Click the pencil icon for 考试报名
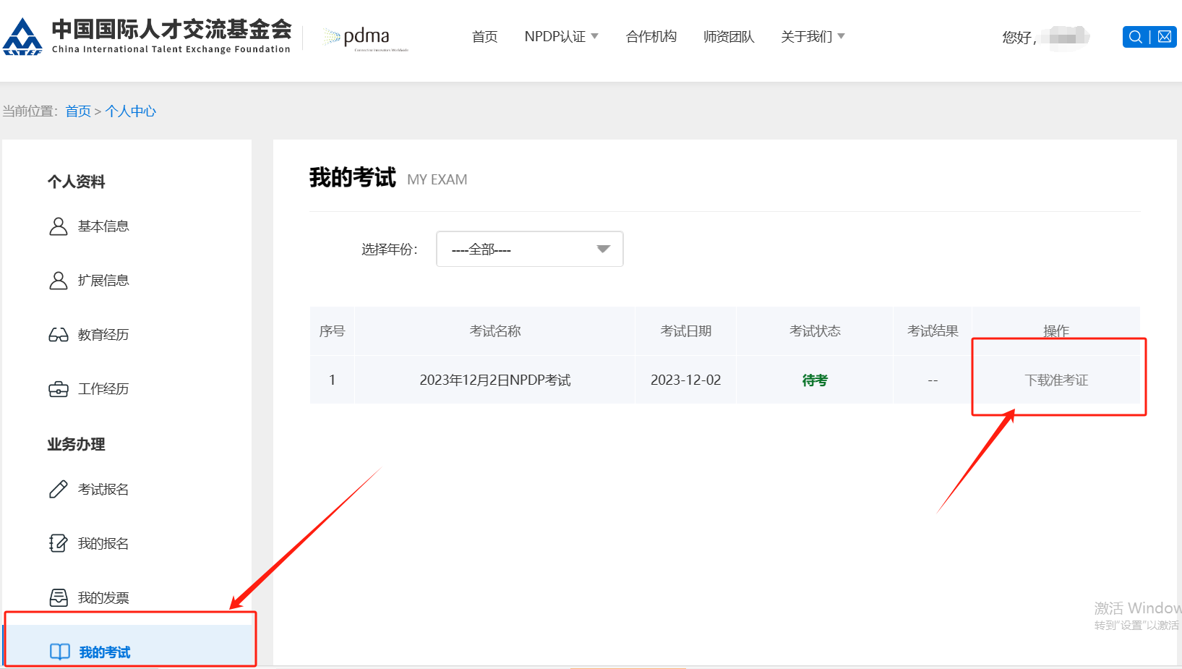 click(x=58, y=489)
